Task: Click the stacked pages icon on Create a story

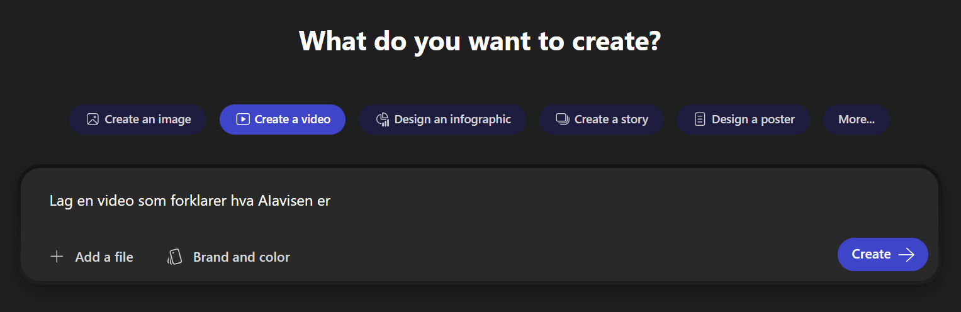Action: point(563,120)
